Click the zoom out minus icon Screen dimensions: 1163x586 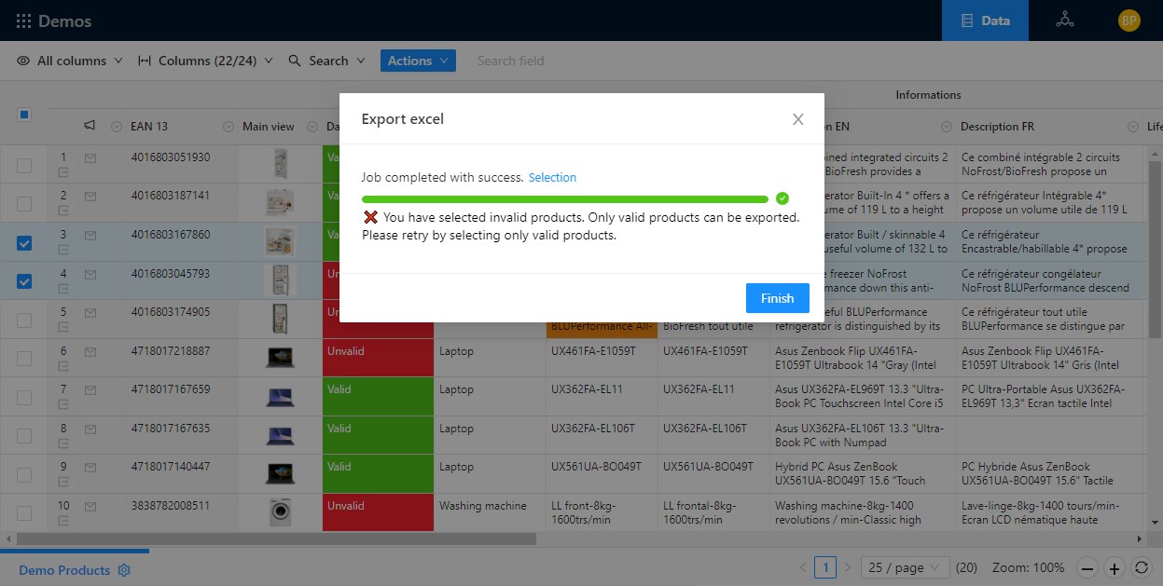[x=1087, y=568]
